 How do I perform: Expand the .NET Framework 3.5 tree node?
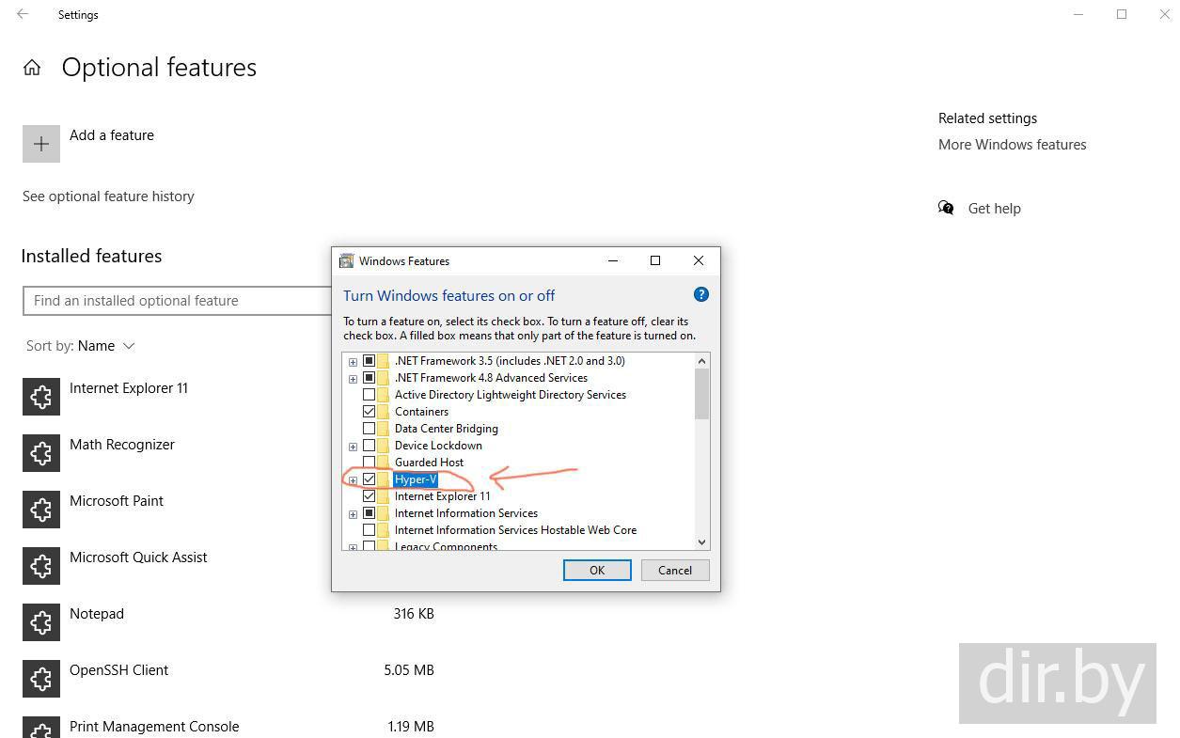(353, 362)
